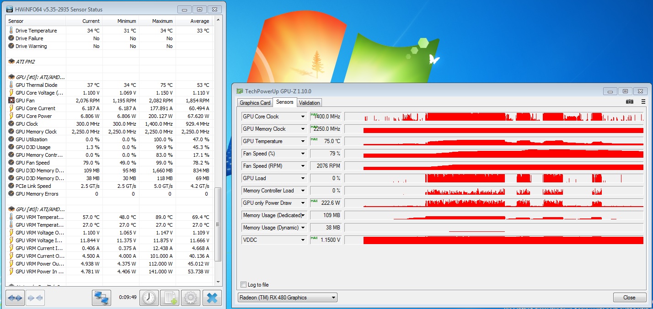
Task: Click the GPU VRM Power Out lightning icon
Action: pyautogui.click(x=11, y=264)
